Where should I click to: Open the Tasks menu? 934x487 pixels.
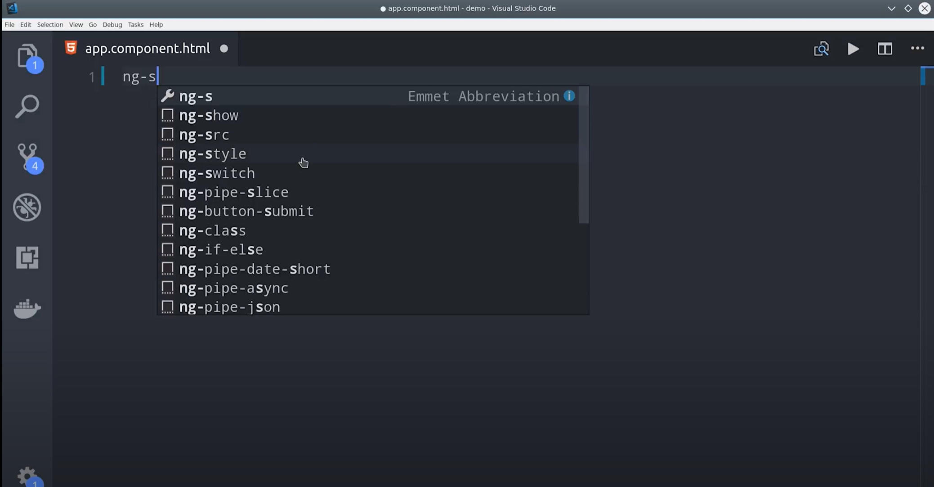[x=135, y=25]
